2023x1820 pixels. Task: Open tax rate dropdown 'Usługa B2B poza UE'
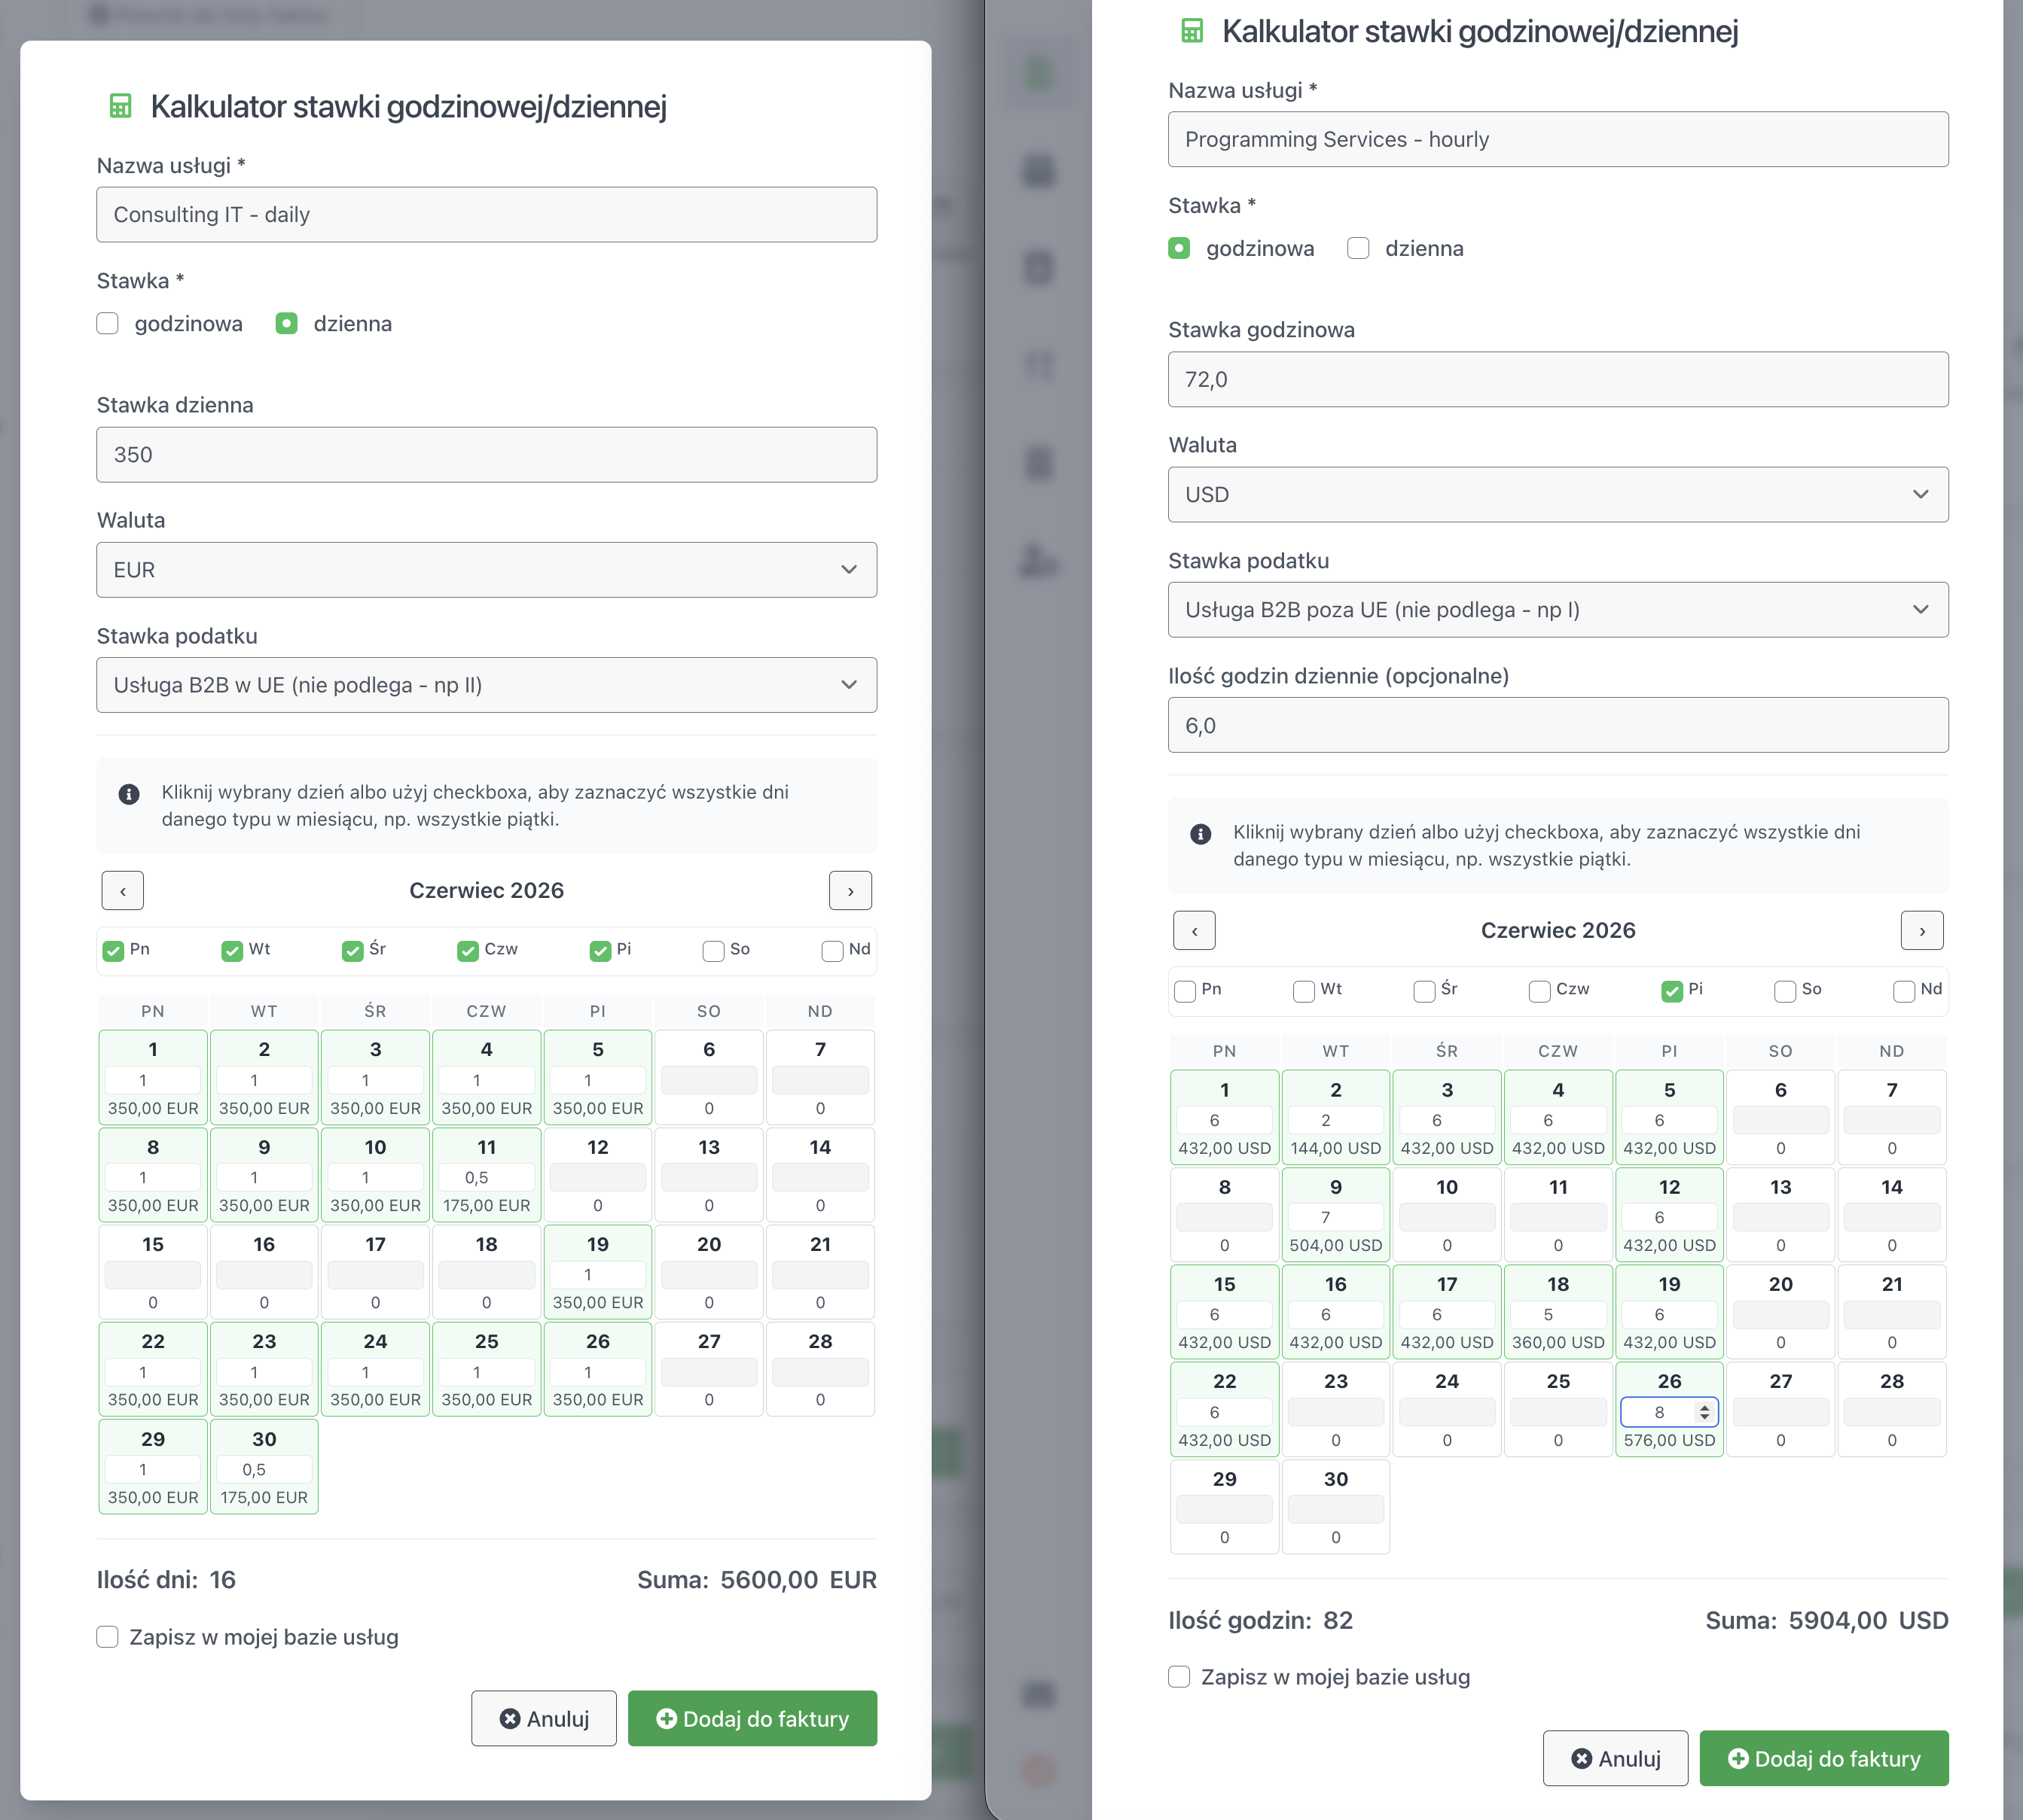(1558, 610)
